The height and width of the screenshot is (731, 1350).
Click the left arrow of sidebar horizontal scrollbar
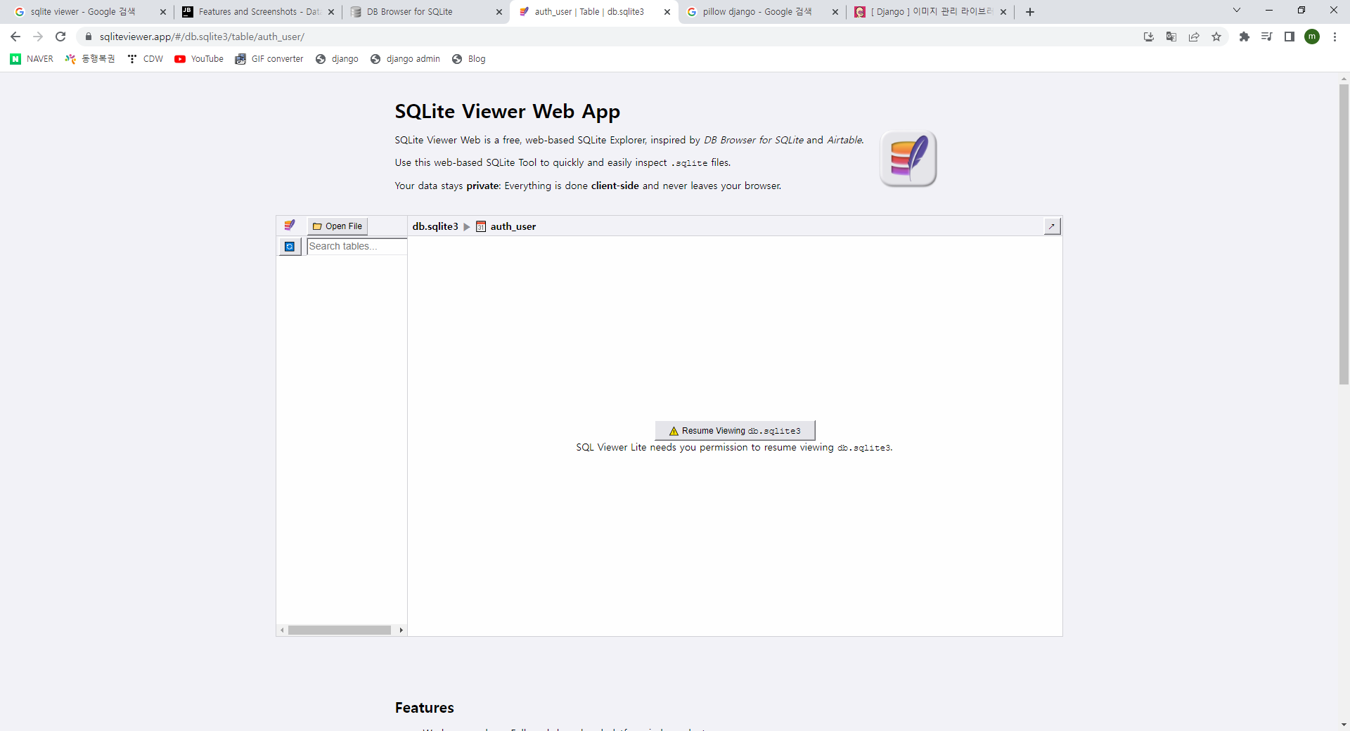tap(282, 630)
